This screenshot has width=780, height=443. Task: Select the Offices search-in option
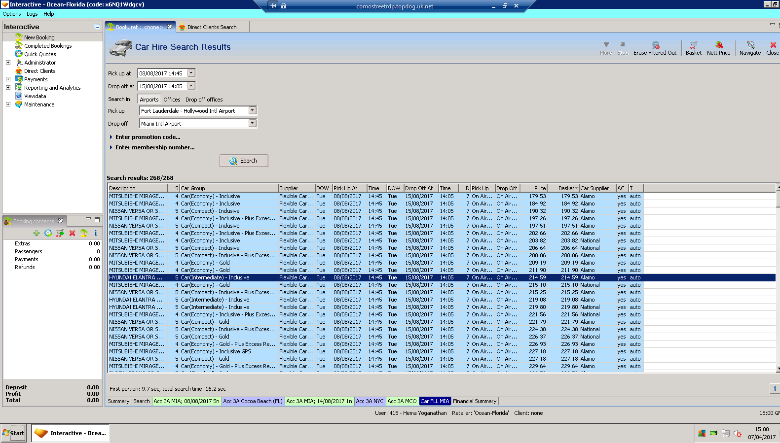[172, 100]
